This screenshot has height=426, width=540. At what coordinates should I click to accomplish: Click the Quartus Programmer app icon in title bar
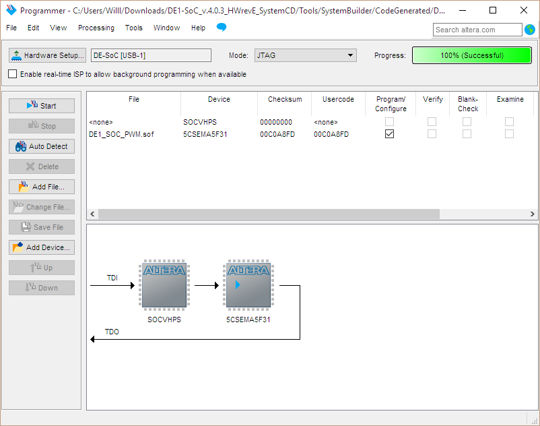11,10
